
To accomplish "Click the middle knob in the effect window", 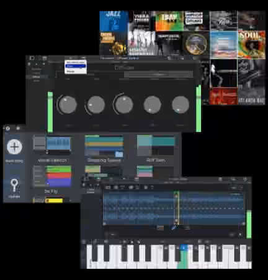I will pos(124,105).
